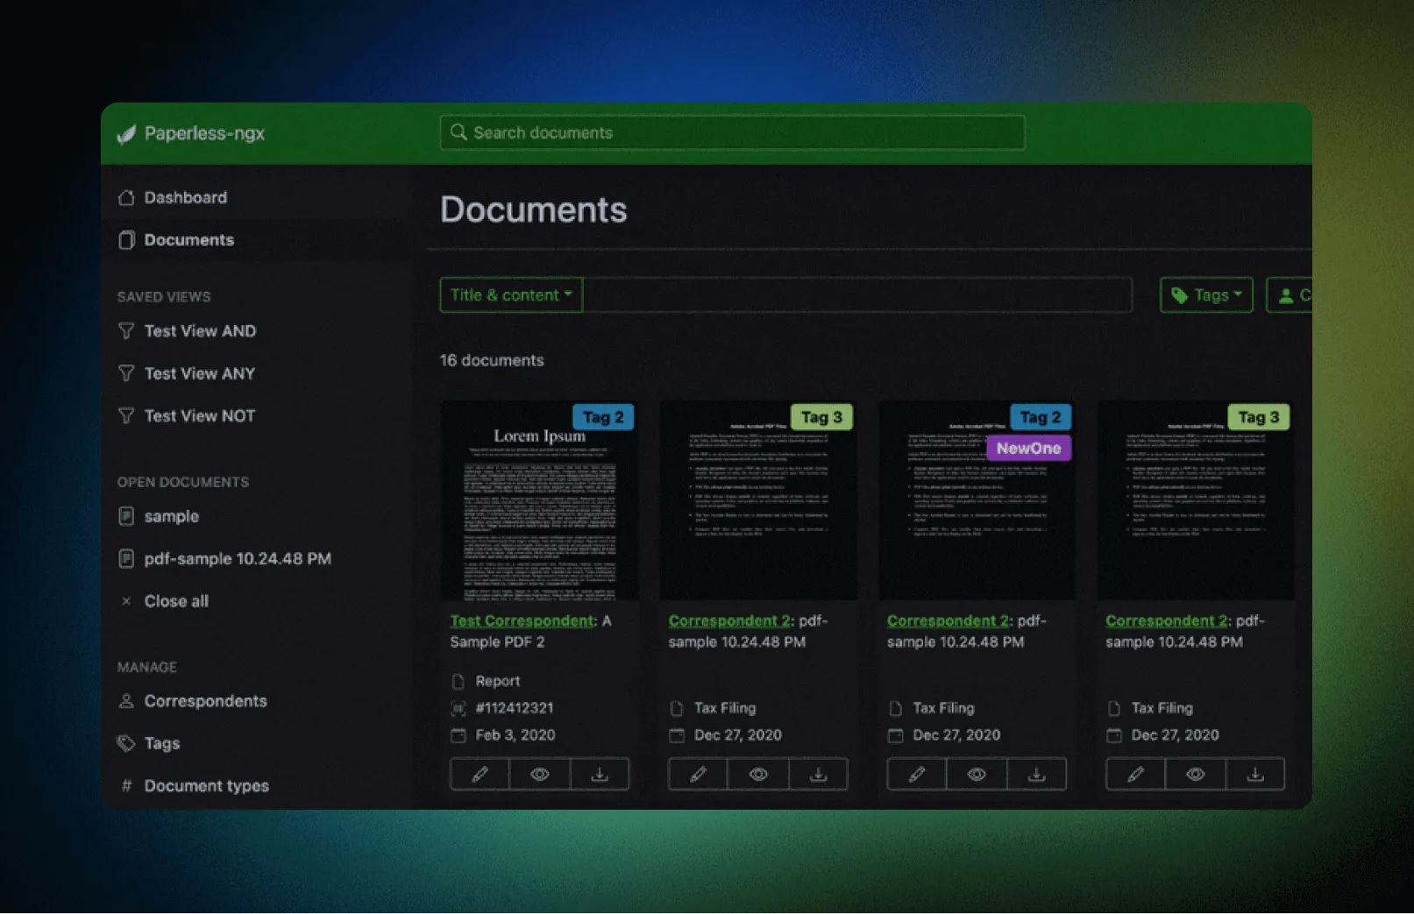Click the purple NewOne tag badge
Screen dimensions: 1414x914
pyautogui.click(x=1028, y=448)
